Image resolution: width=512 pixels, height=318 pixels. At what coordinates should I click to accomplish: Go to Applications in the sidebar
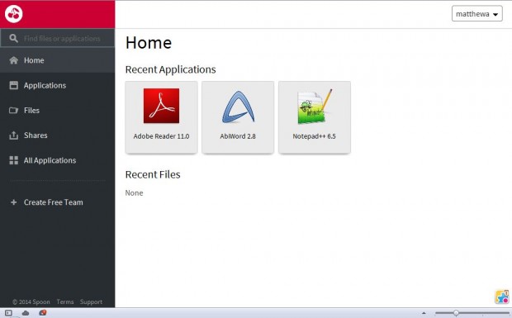[58, 85]
